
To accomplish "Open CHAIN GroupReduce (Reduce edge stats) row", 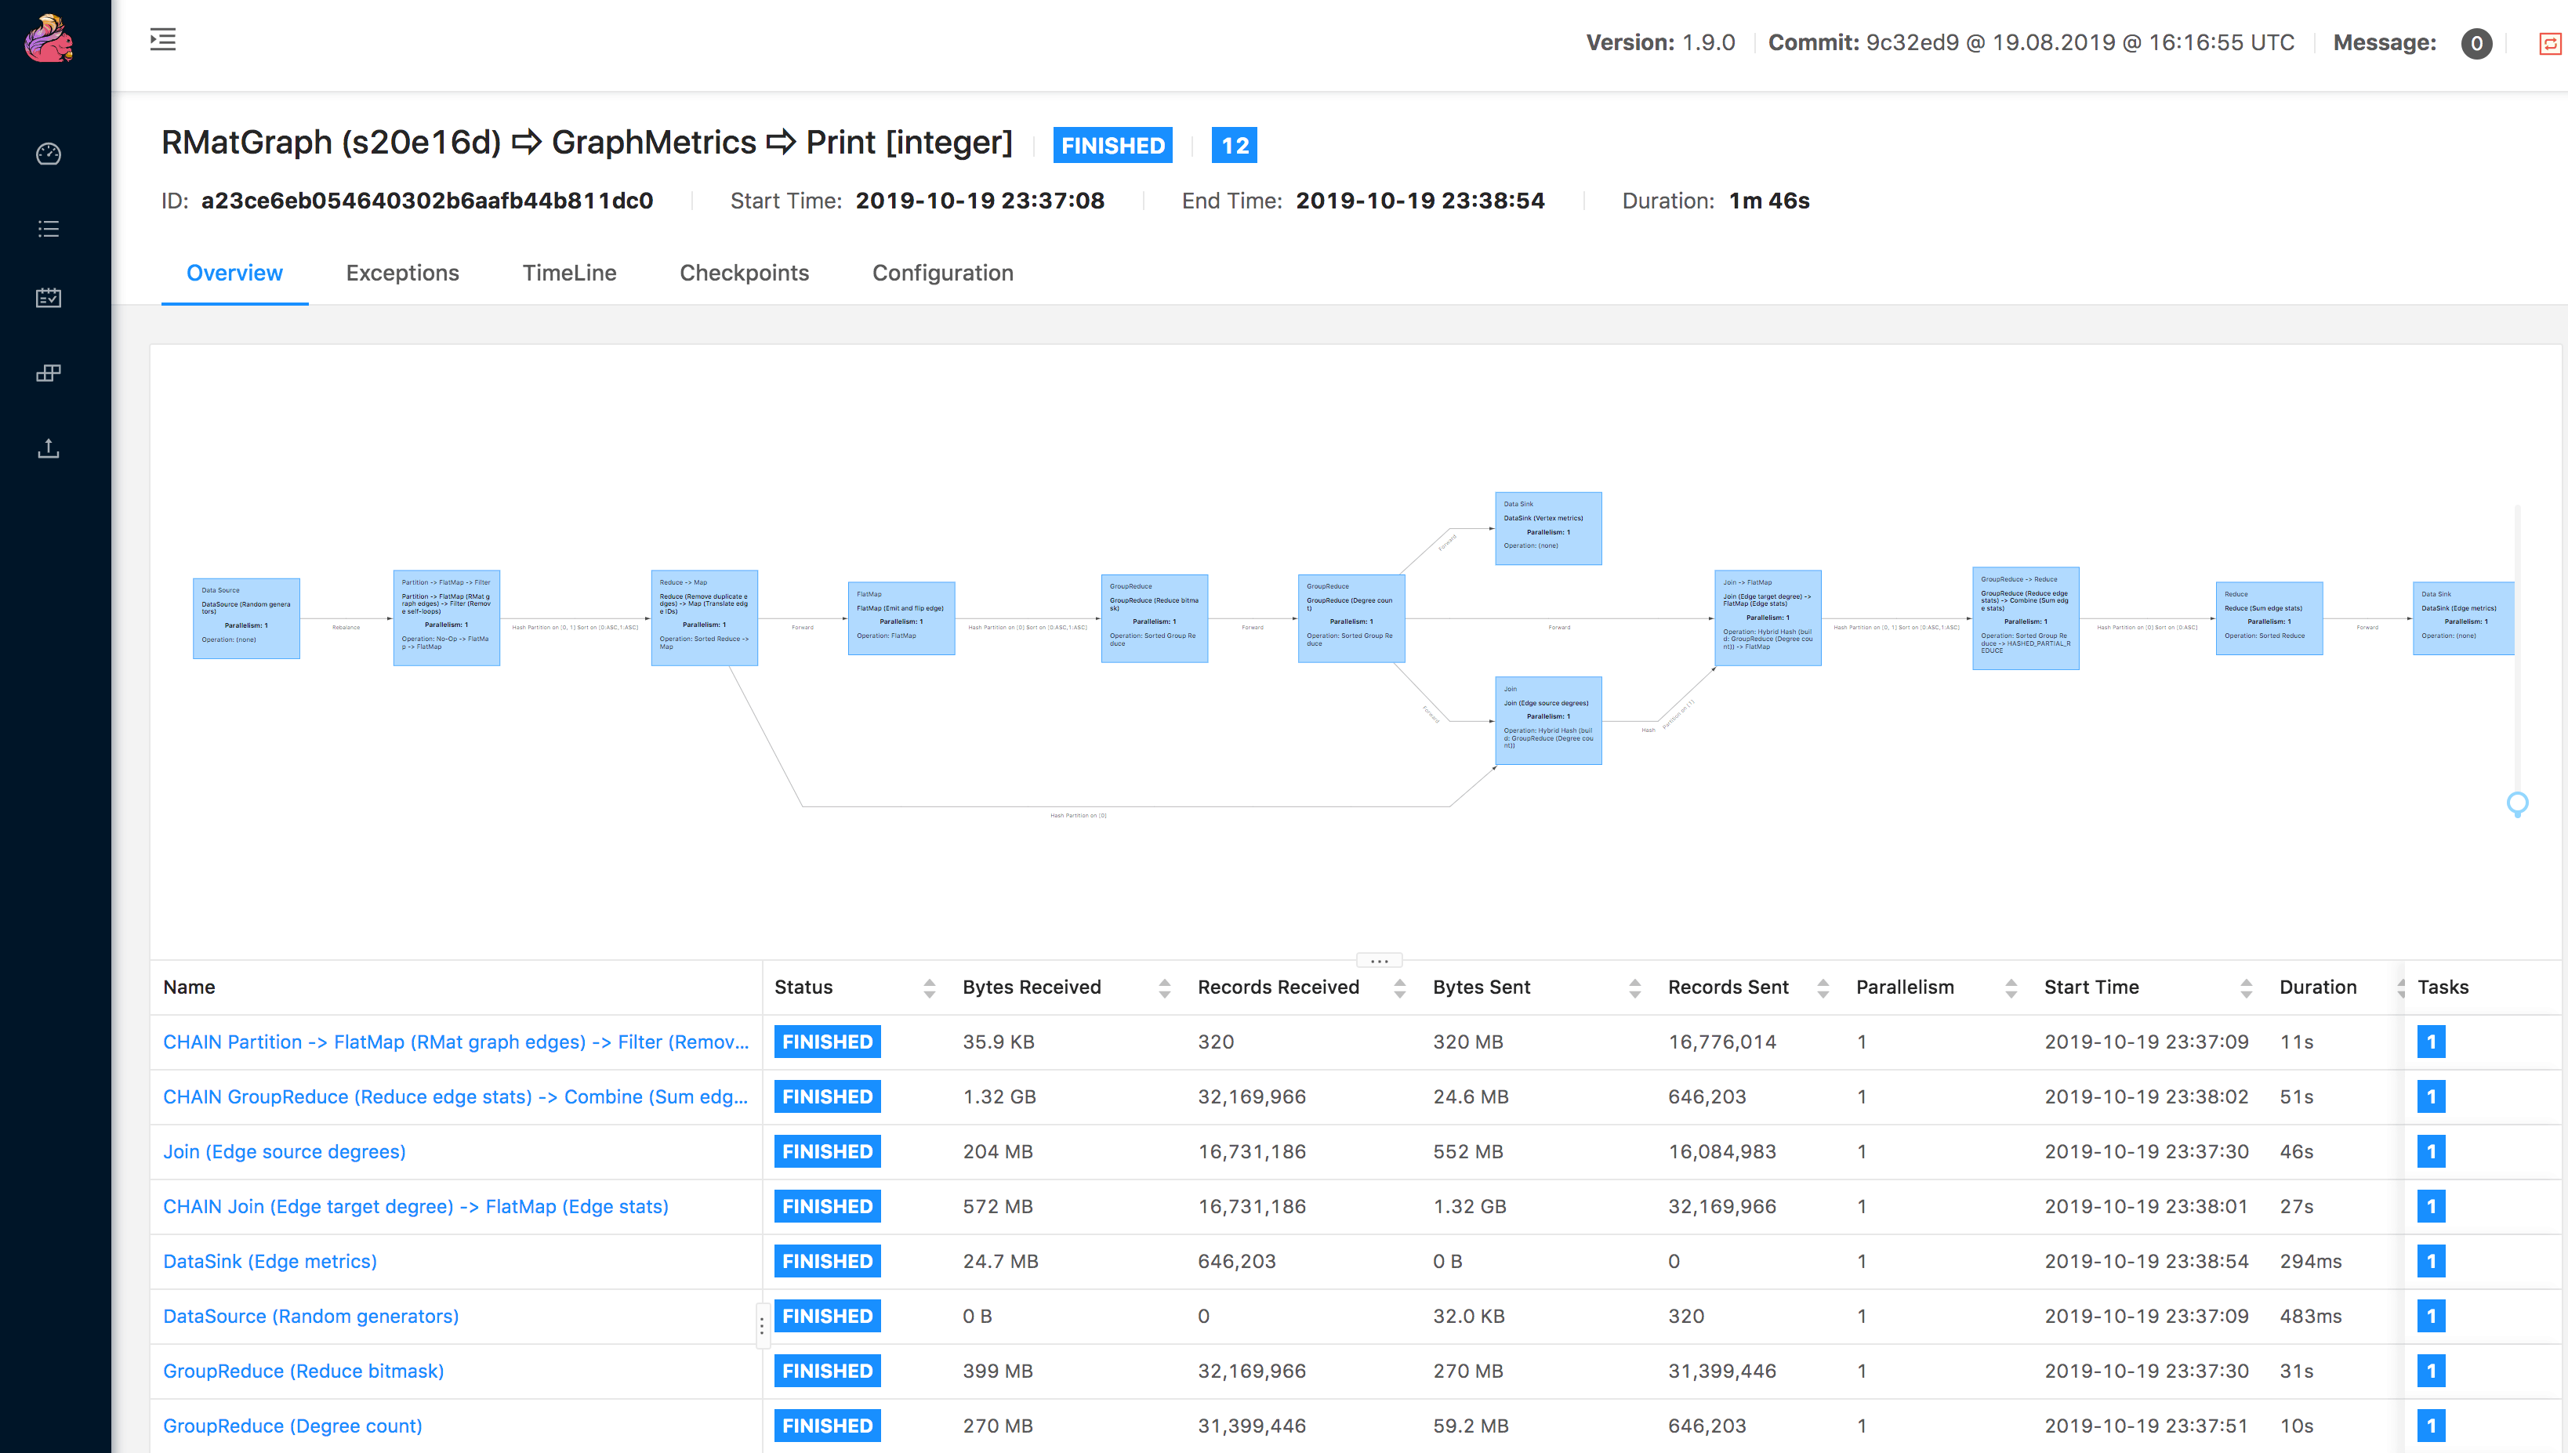I will 456,1096.
